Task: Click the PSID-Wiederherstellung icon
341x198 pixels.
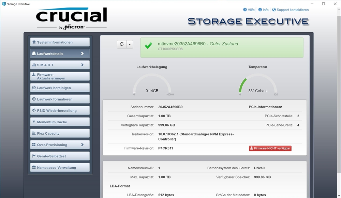Action: coord(34,110)
